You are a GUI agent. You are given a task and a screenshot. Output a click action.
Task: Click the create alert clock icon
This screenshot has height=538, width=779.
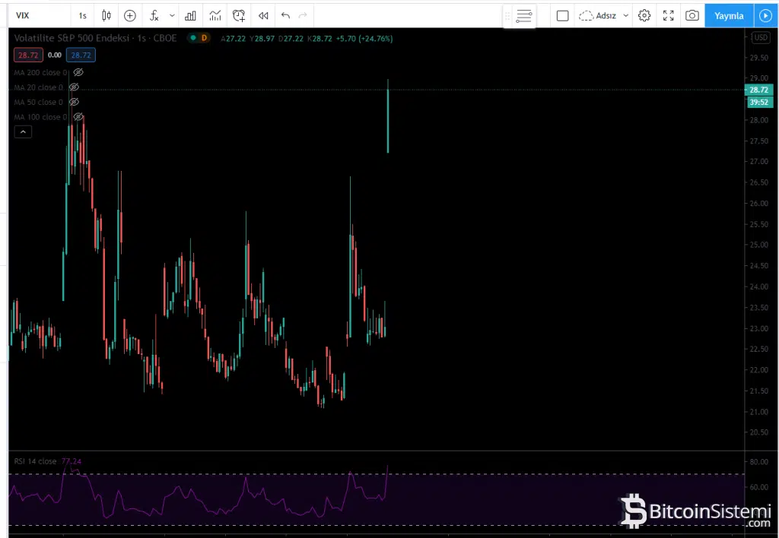click(x=240, y=15)
